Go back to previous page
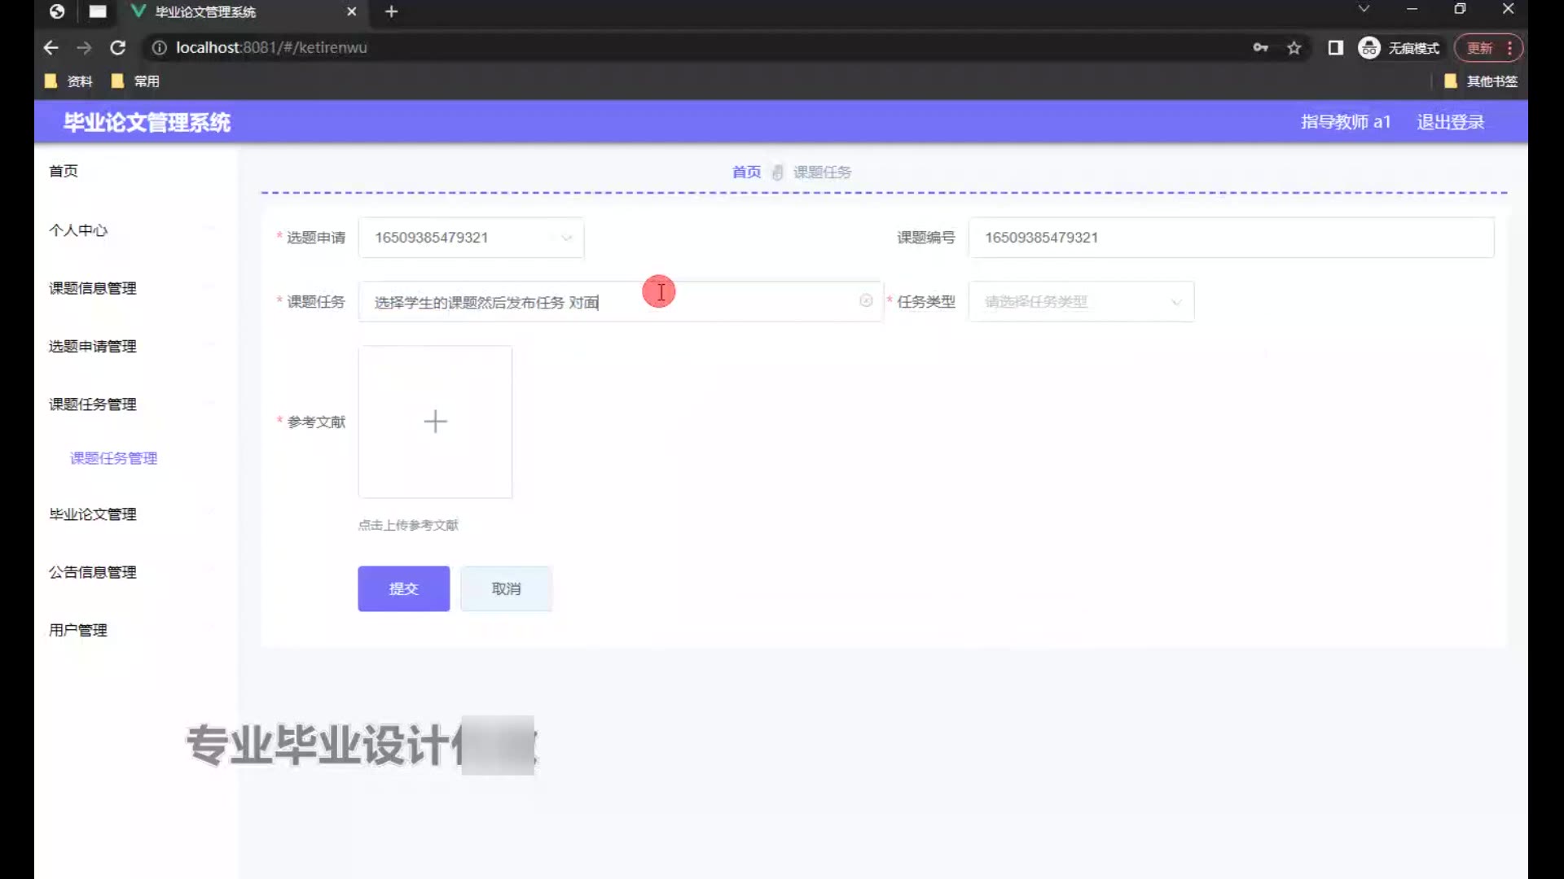This screenshot has width=1564, height=879. pyautogui.click(x=51, y=48)
